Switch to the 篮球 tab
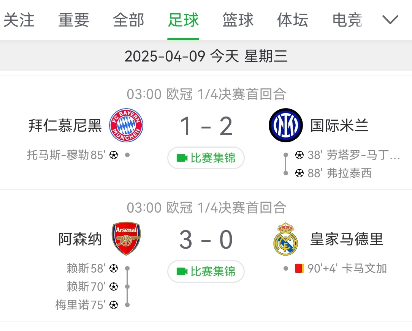Screen dimensions: 412x331 pos(238,20)
